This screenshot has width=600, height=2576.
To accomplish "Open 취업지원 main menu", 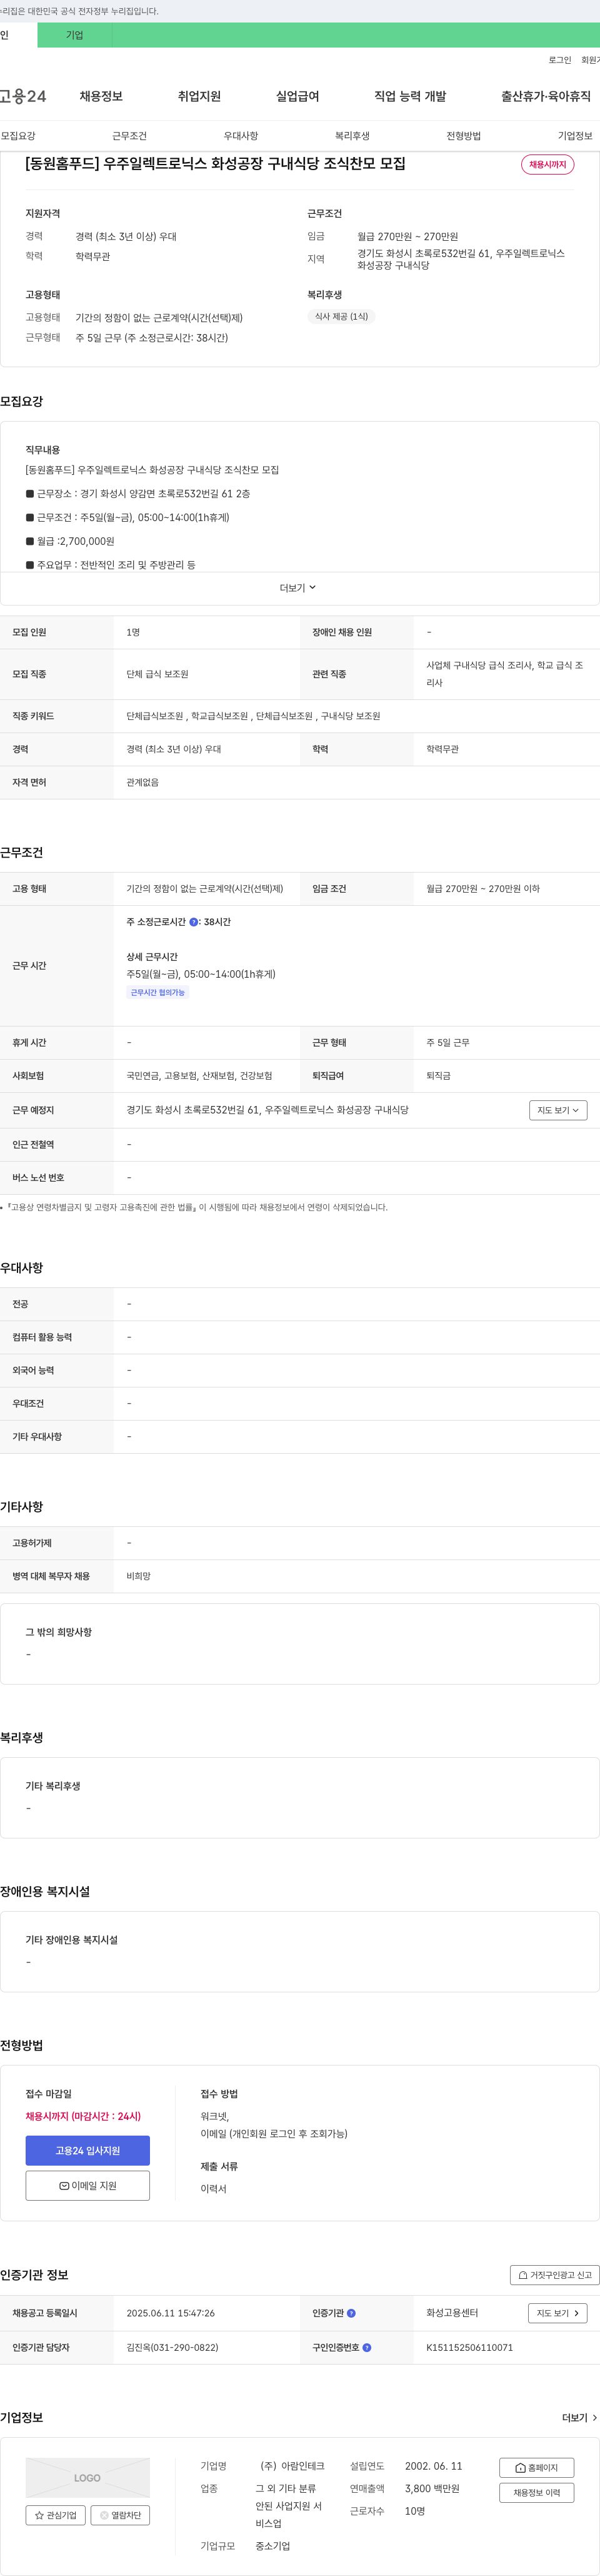I will 199,96.
